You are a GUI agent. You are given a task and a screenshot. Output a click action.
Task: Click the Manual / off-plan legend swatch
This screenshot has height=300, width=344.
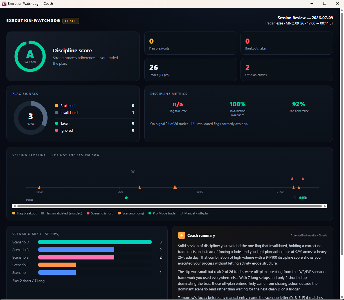[x=181, y=213]
